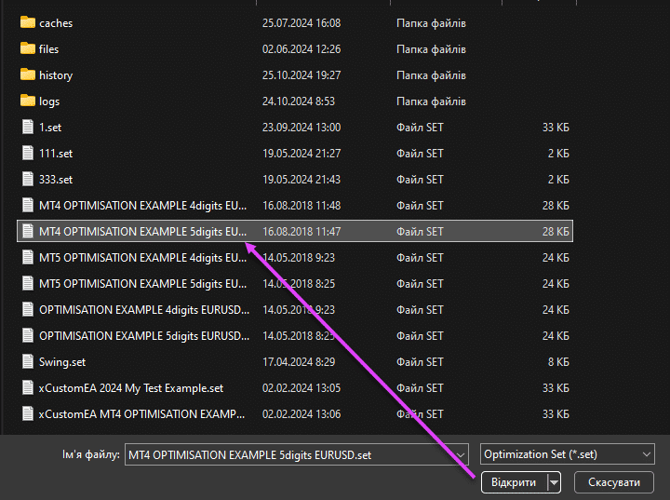
Task: Select MT4 OPTIMISATION EXAMPLE 4digits file
Action: (x=143, y=205)
